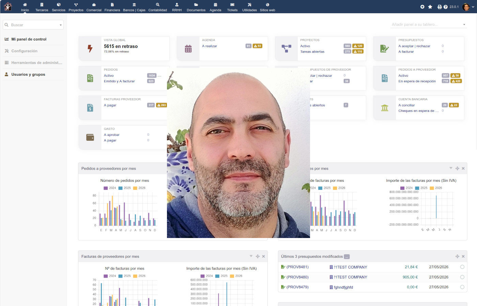Open the Comercial menu
This screenshot has width=477, height=306.
(94, 7)
